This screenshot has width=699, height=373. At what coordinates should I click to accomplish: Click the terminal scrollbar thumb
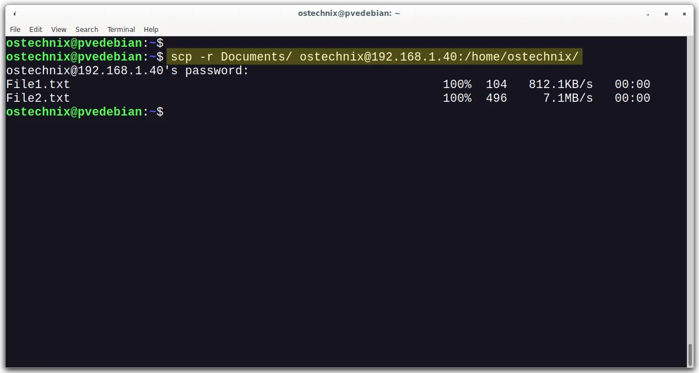pyautogui.click(x=690, y=354)
